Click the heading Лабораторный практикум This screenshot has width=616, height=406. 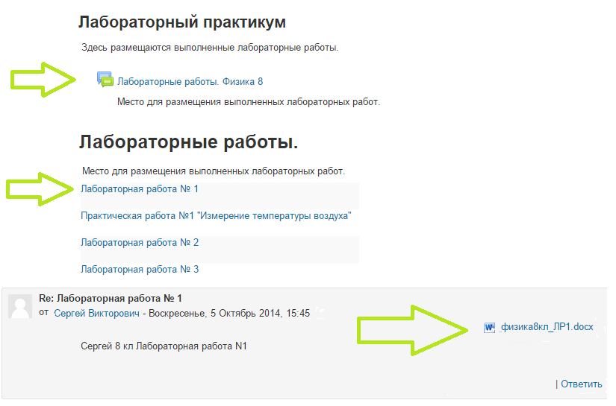pyautogui.click(x=182, y=22)
